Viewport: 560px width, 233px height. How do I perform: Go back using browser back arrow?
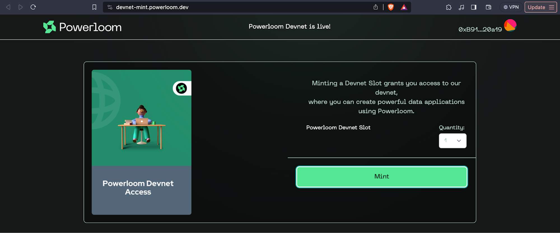[x=8, y=7]
